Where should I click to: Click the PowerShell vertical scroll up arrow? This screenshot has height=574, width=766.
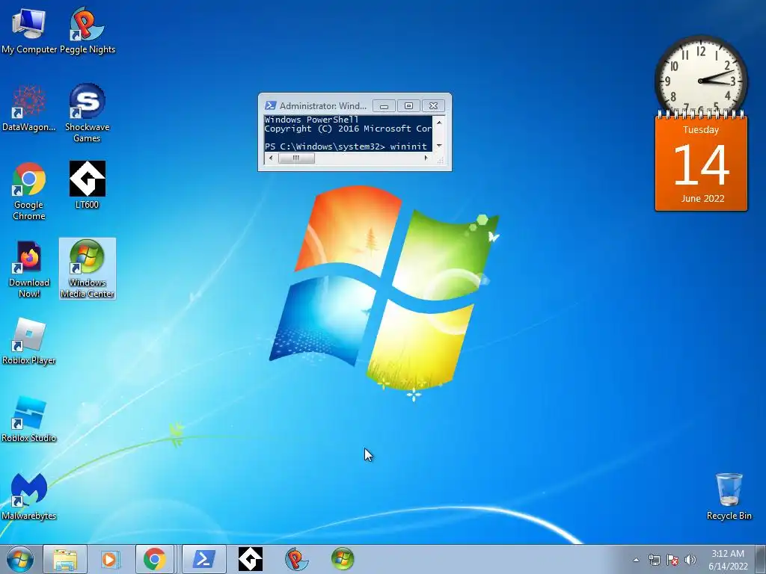pyautogui.click(x=438, y=122)
